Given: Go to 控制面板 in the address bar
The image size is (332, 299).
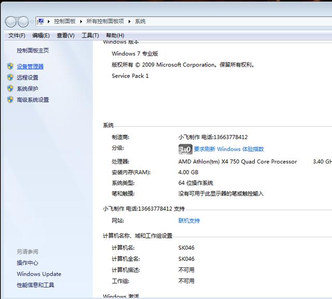Looking at the screenshot, I should [x=65, y=21].
